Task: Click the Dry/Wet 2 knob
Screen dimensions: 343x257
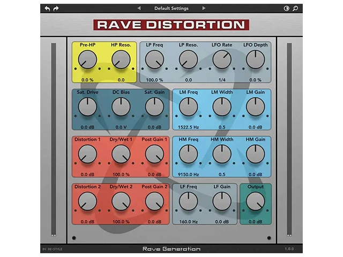Action: (x=121, y=201)
